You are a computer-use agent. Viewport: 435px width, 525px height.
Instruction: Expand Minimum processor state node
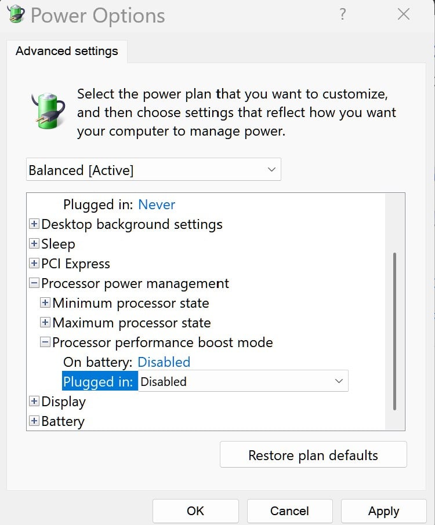coord(45,302)
